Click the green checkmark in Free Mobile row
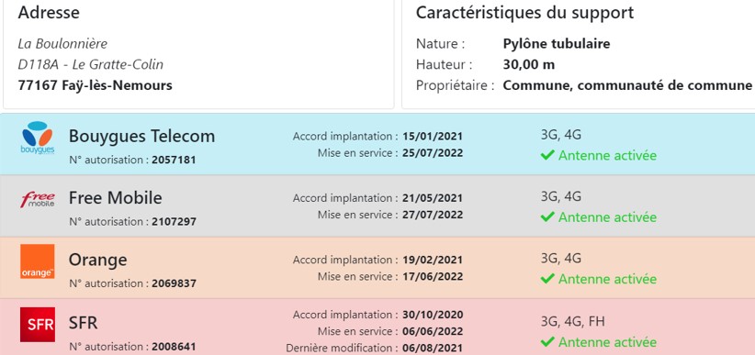The image size is (755, 355). (547, 216)
